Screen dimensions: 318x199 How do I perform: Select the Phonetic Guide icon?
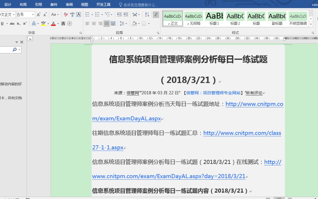point(72,15)
